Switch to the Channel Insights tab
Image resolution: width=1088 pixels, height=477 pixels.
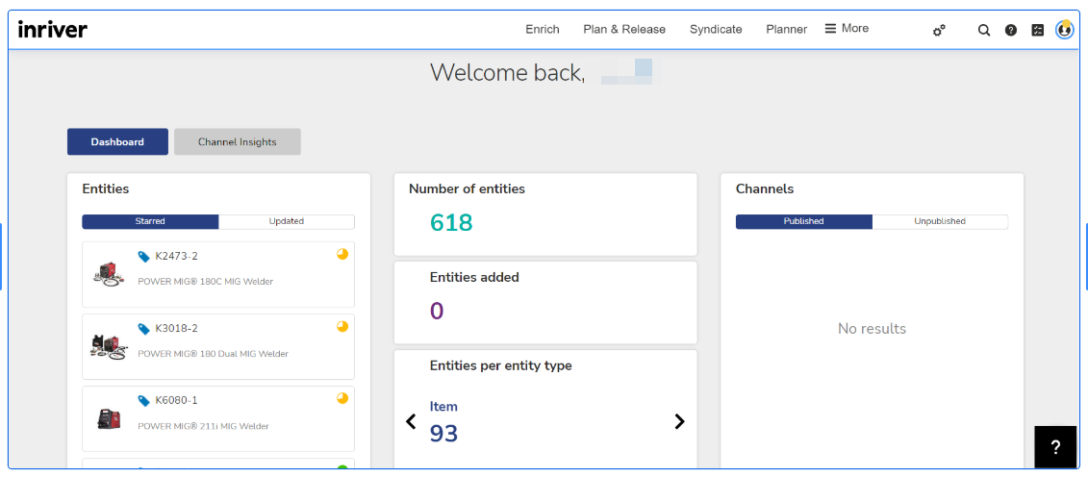[x=238, y=141]
